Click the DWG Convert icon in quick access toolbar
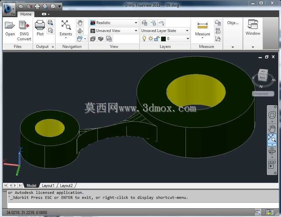 (29, 7)
